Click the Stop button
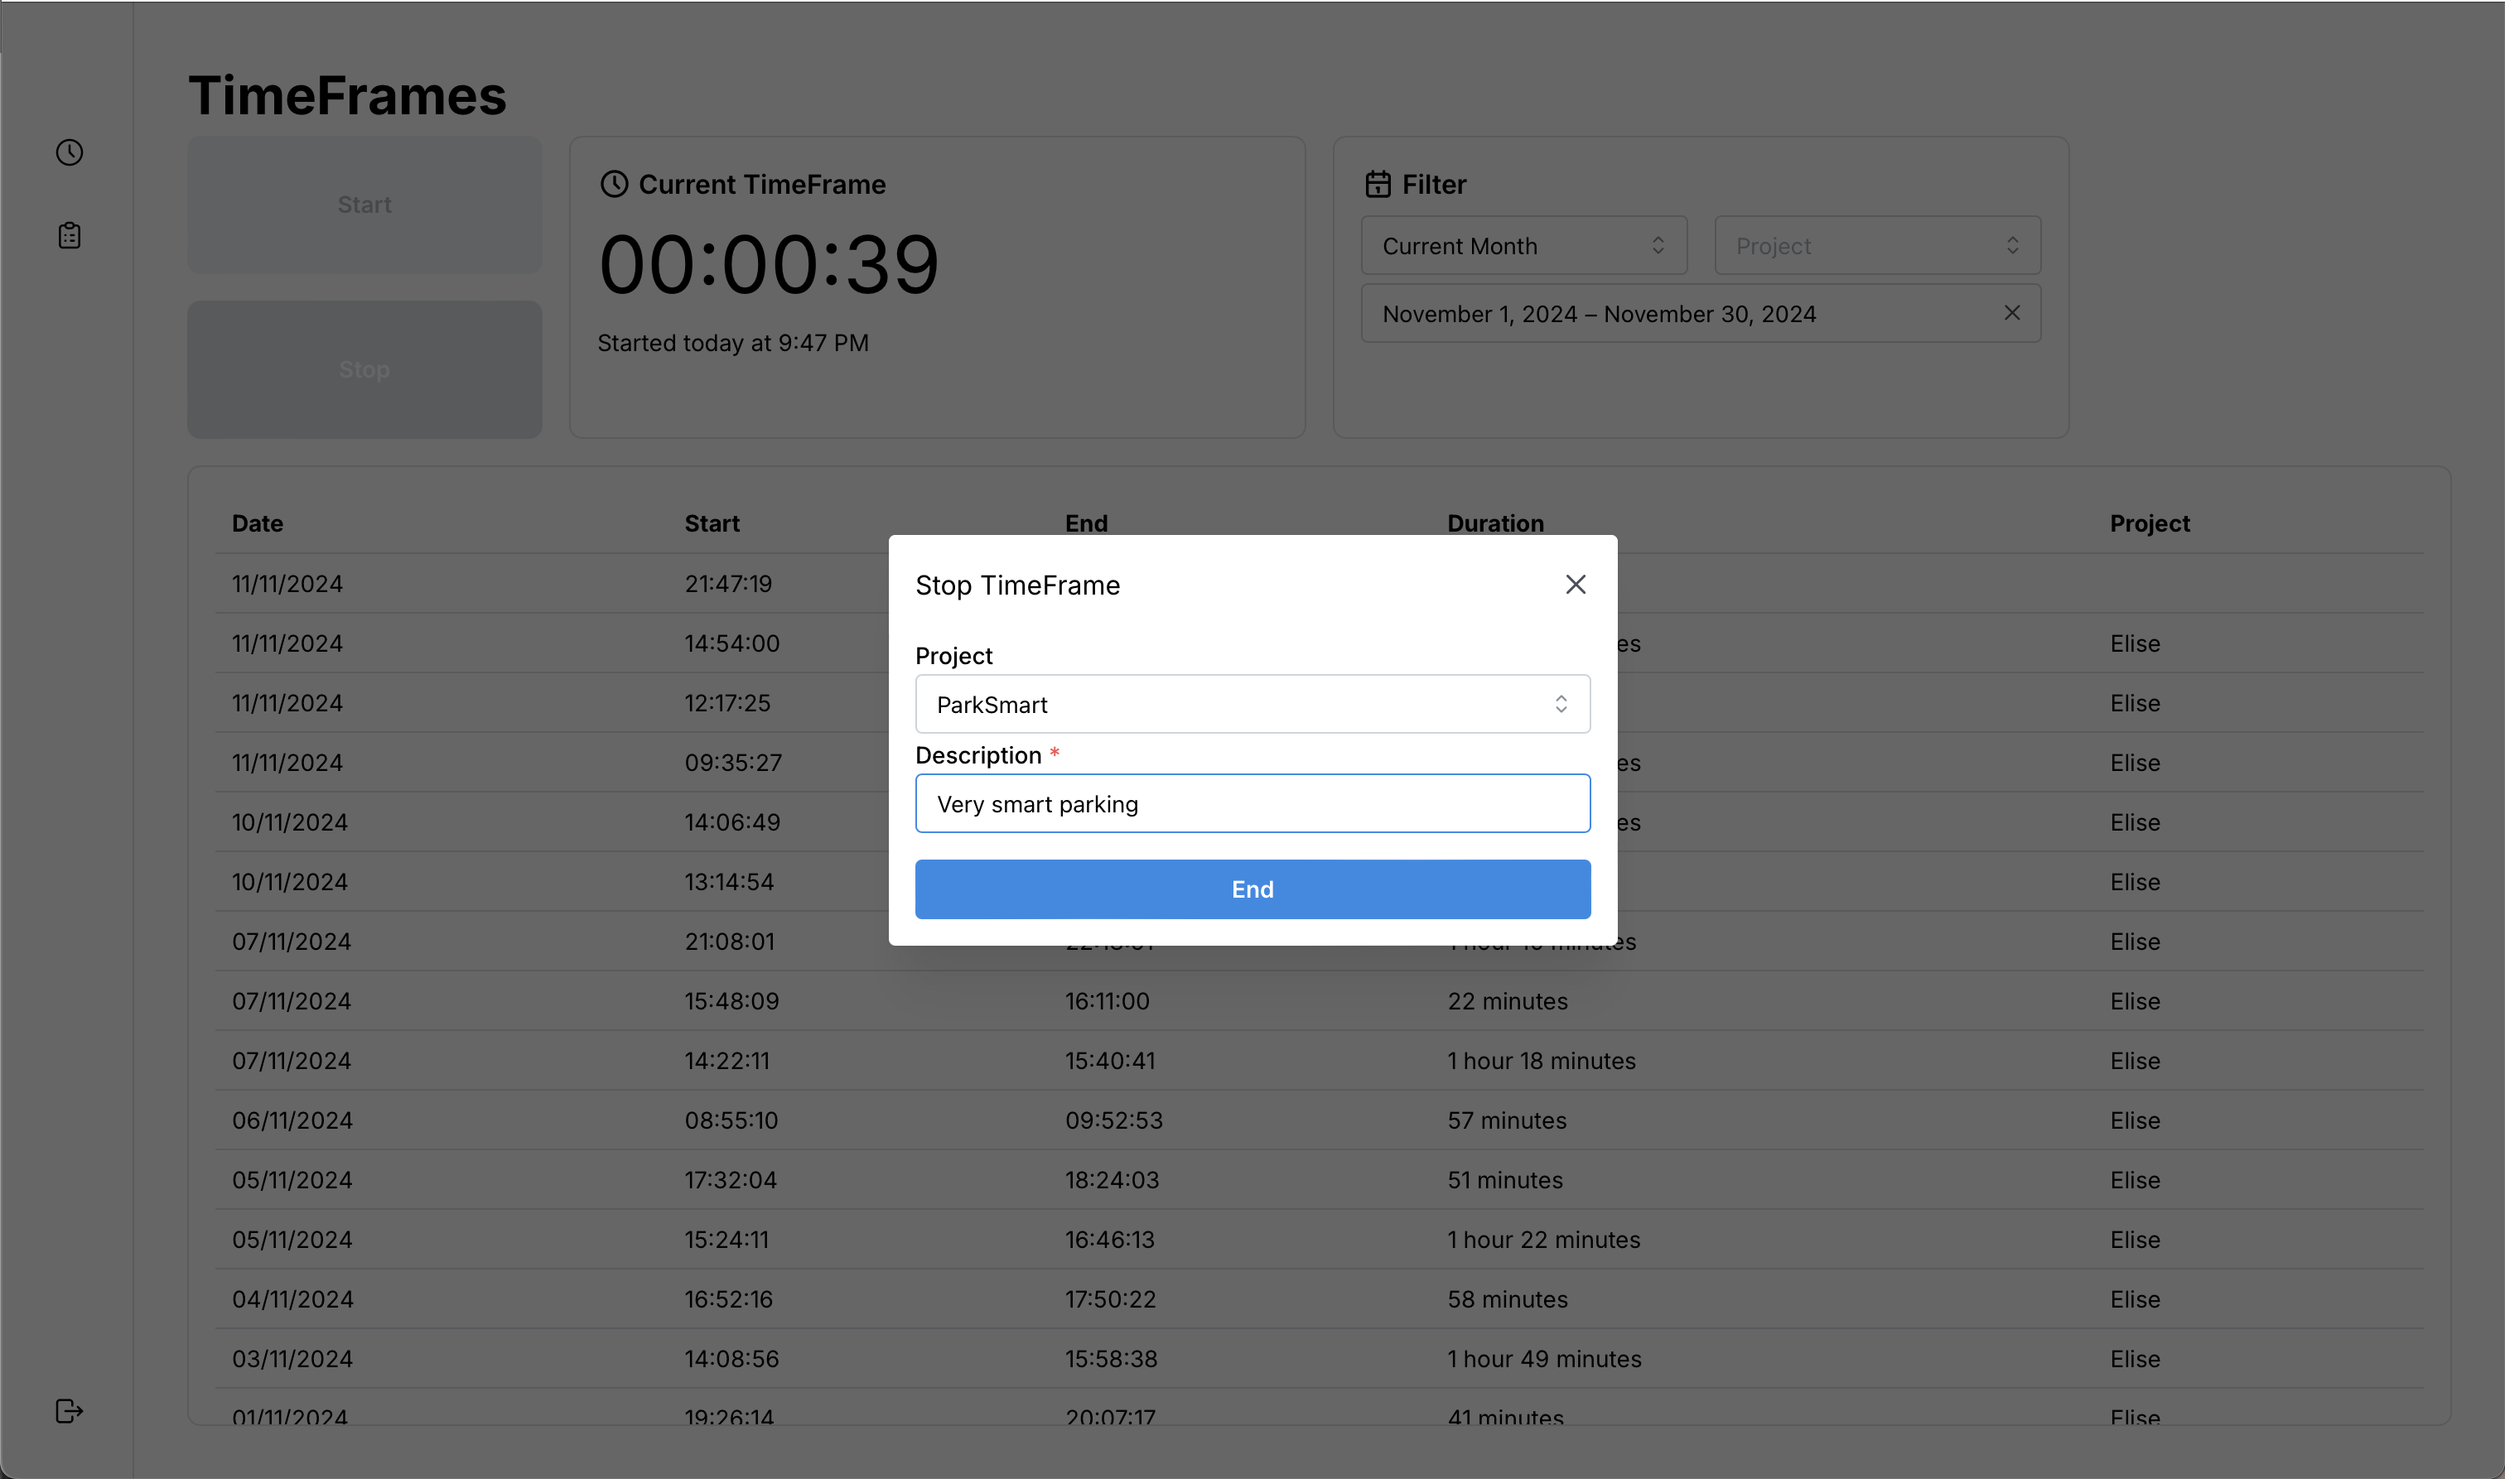This screenshot has width=2505, height=1479. tap(364, 369)
